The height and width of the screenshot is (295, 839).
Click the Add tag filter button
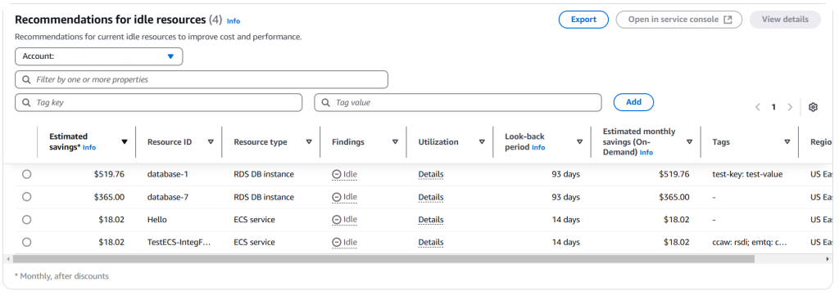coord(633,102)
